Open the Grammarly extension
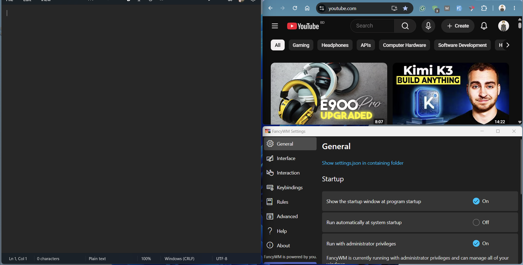The width and height of the screenshot is (523, 265). 422,9
